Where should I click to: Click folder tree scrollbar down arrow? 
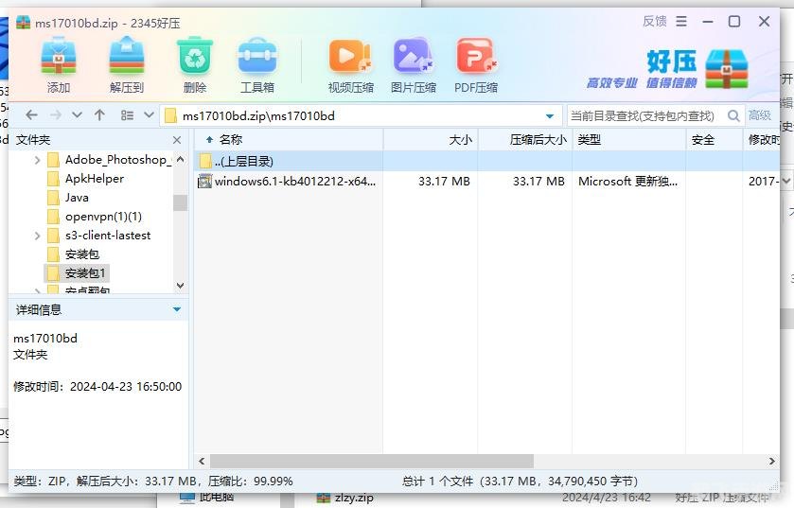click(x=180, y=286)
